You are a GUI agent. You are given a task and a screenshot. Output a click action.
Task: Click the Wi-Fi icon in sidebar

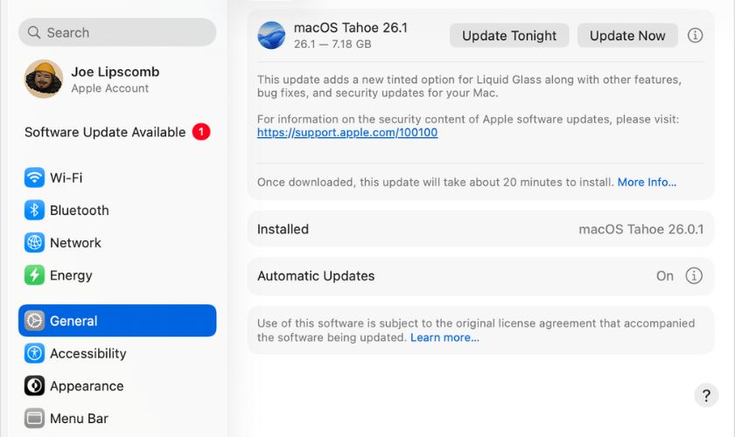34,177
